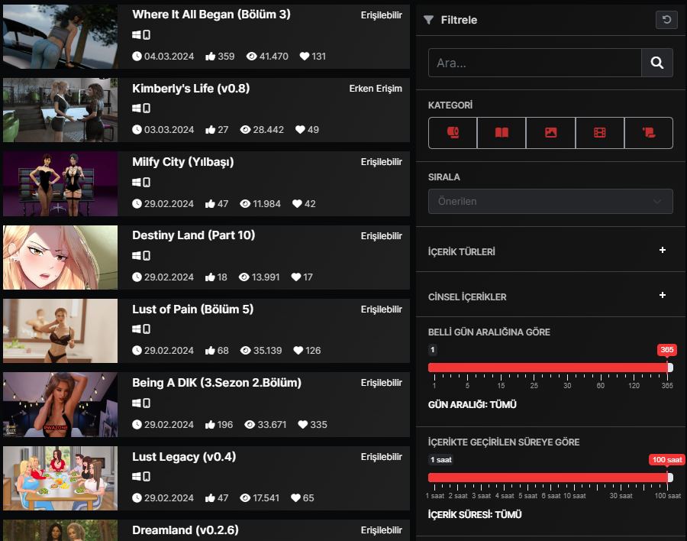Viewport: 687px width, 541px height.
Task: Click Windows icon under Lust Legacy
Action: 137,476
